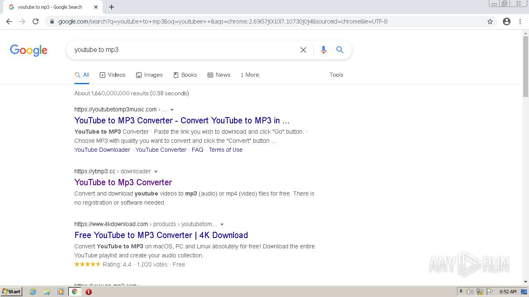The width and height of the screenshot is (529, 297).
Task: Select the All results tab
Action: click(82, 75)
